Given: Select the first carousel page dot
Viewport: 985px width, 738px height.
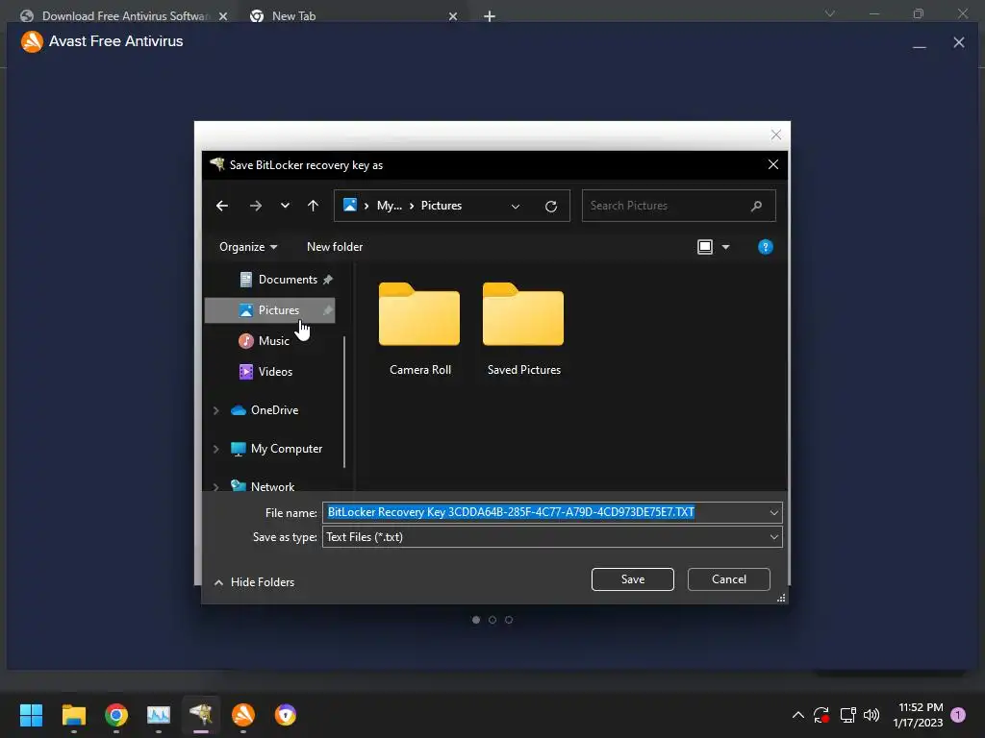Looking at the screenshot, I should (x=476, y=620).
